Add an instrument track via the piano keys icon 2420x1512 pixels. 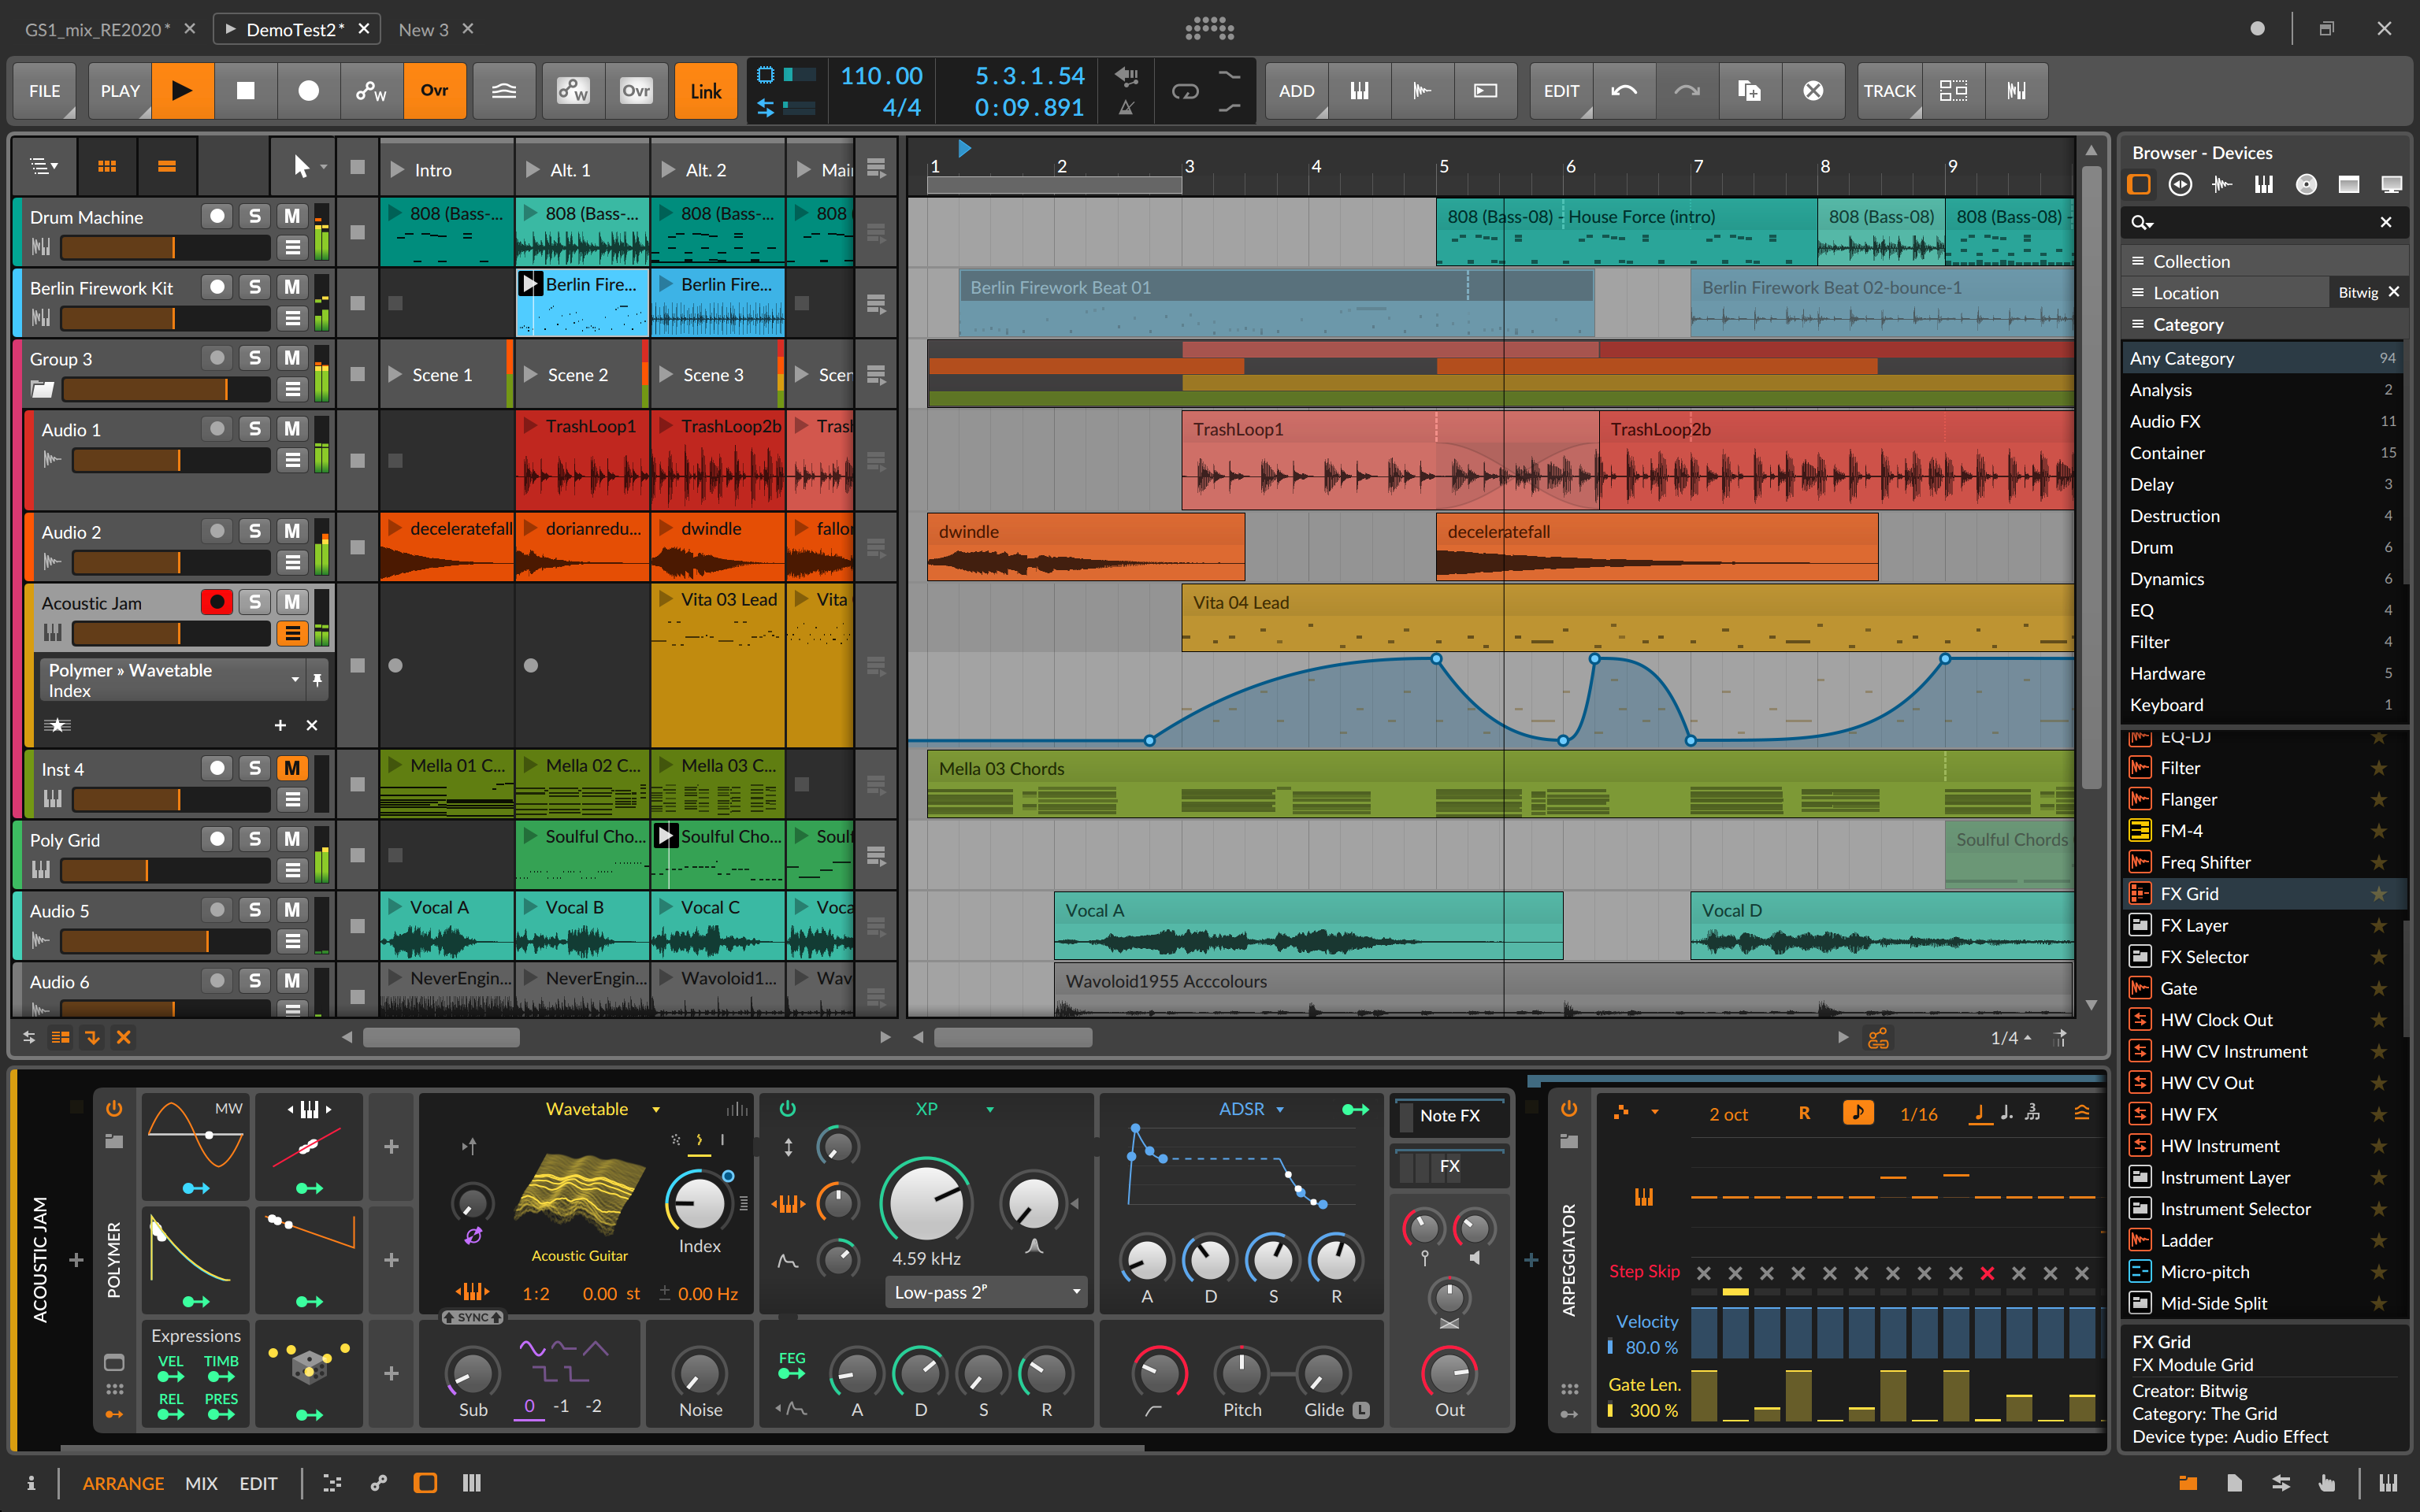(1359, 91)
